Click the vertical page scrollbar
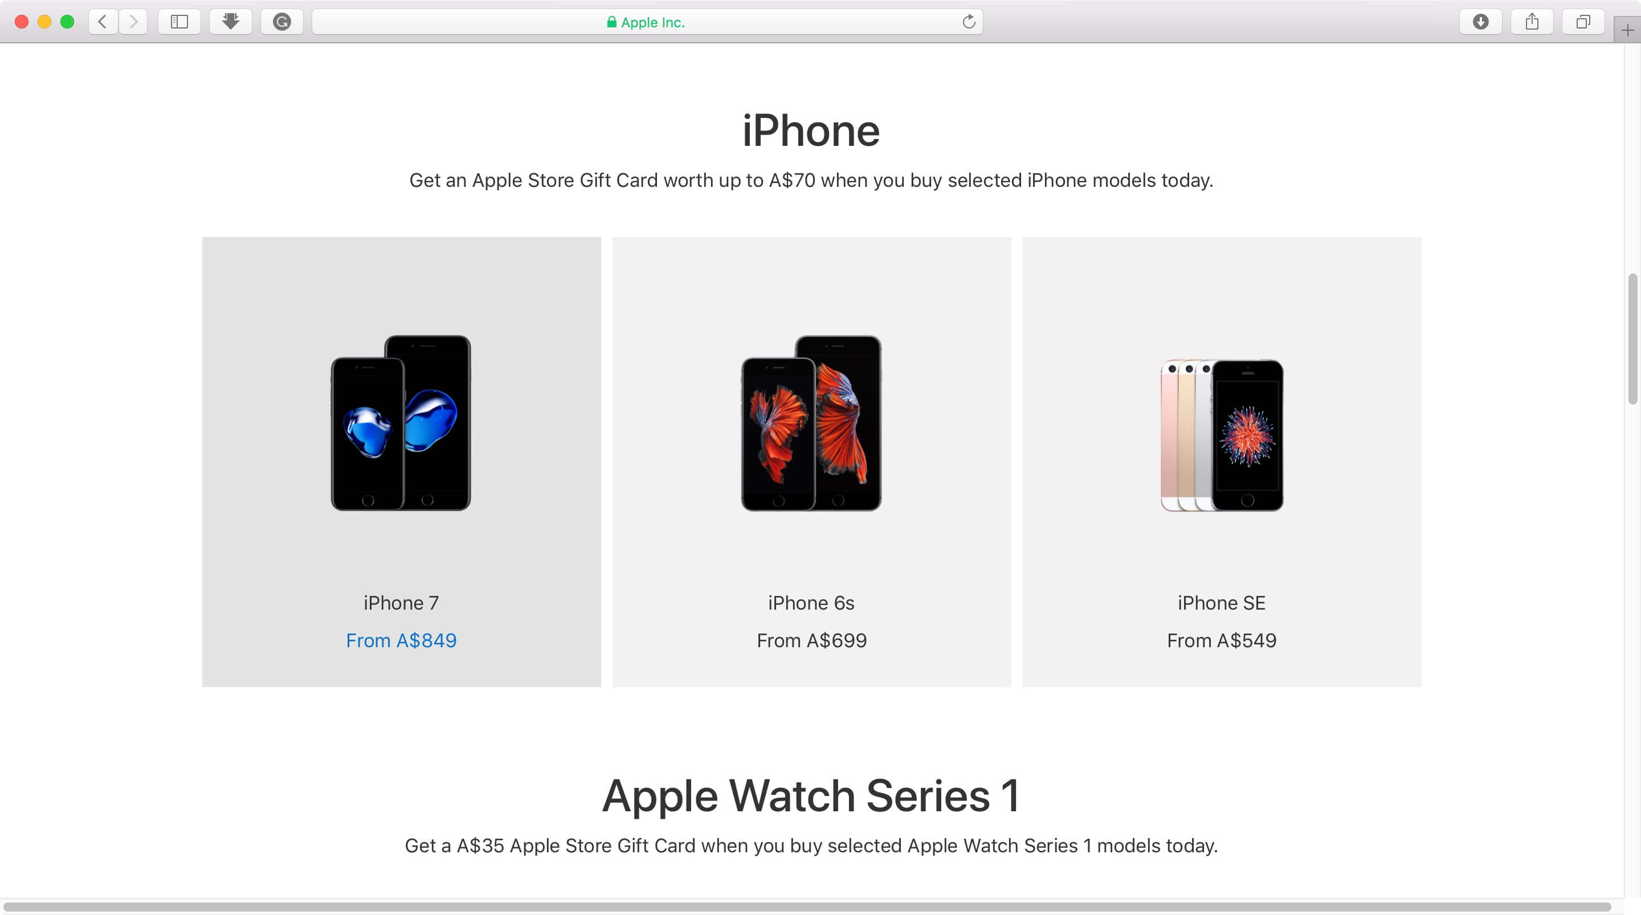The width and height of the screenshot is (1641, 915). pyautogui.click(x=1632, y=339)
